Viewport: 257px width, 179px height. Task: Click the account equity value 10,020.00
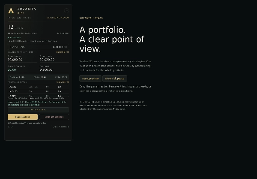(x=47, y=60)
